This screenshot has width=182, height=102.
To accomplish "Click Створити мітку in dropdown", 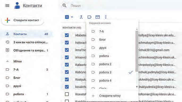I will pyautogui.click(x=112, y=96).
